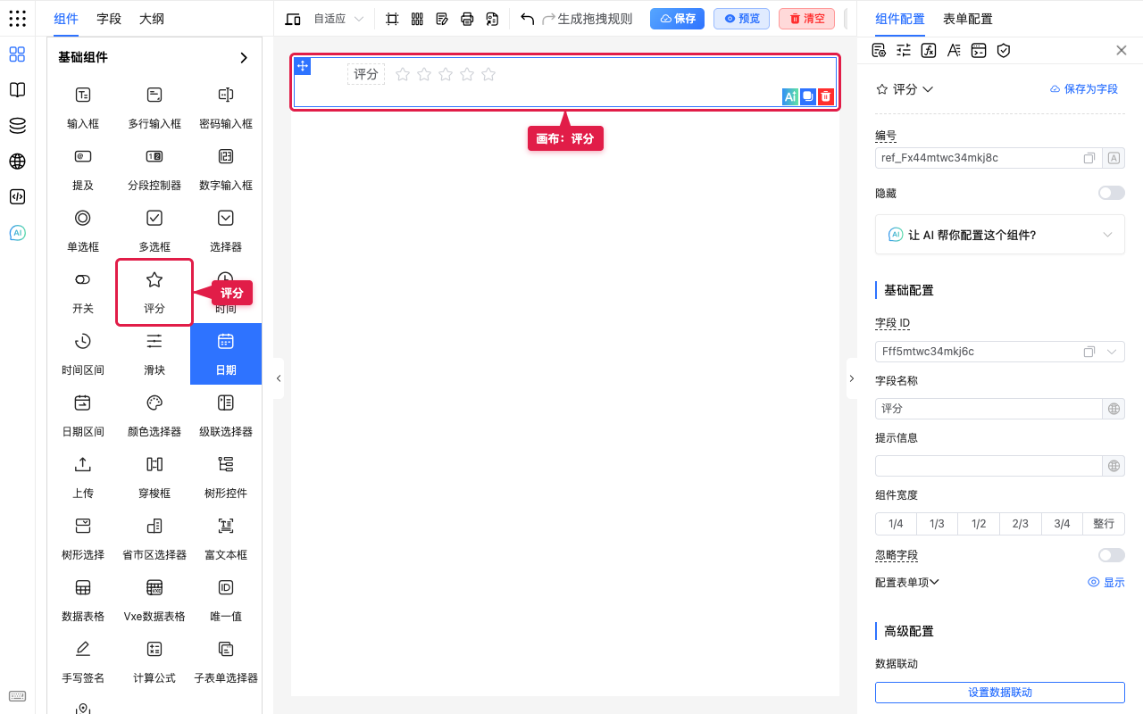Collapse the right config panel handle
The image size is (1143, 714).
[851, 378]
